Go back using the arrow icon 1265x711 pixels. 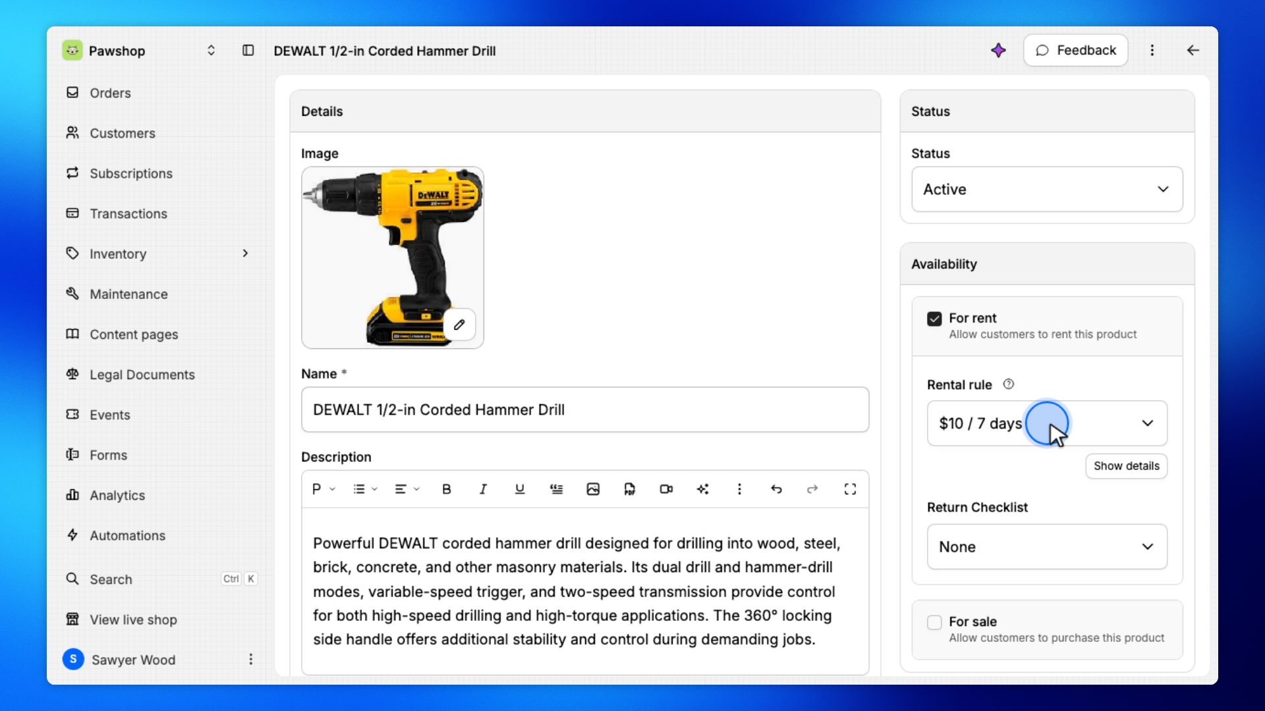(x=1193, y=51)
